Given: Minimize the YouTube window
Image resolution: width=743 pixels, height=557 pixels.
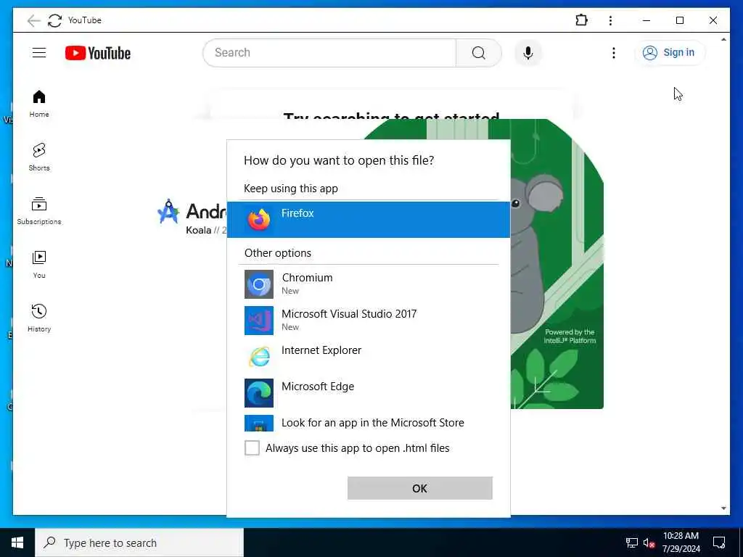Looking at the screenshot, I should (x=646, y=20).
